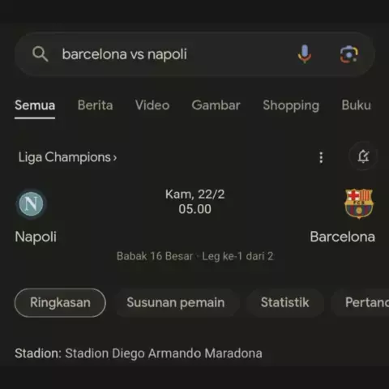This screenshot has height=389, width=389.
Task: Open the Susunan pemain chip
Action: pyautogui.click(x=176, y=302)
